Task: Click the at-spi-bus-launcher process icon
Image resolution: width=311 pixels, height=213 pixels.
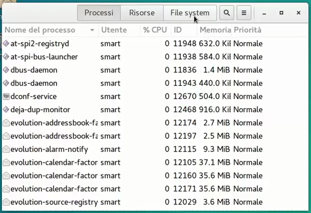Action: coord(6,57)
